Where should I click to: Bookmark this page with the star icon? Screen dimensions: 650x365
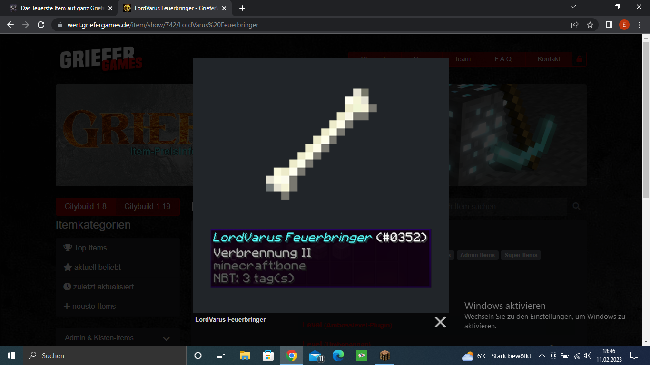590,25
